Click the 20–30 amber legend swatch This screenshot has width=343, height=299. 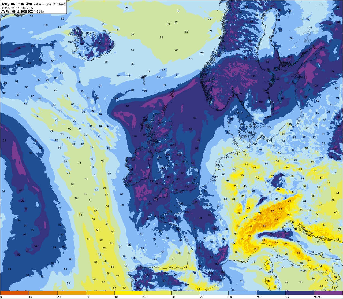pyautogui.click(x=72, y=293)
